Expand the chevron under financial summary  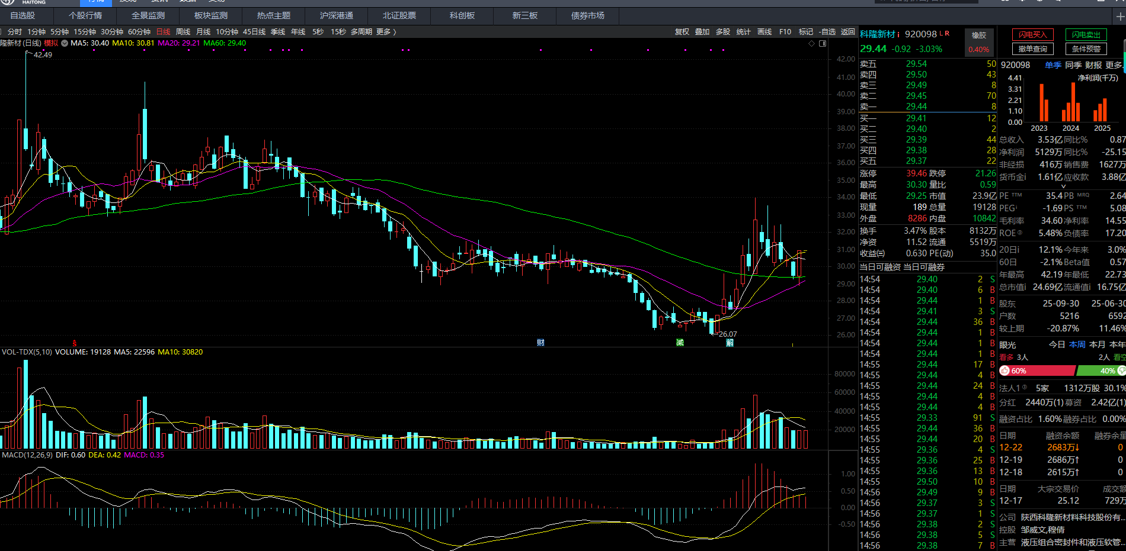[x=1063, y=186]
